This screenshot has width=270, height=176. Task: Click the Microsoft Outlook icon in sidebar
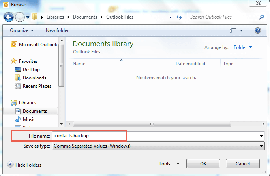click(x=14, y=45)
